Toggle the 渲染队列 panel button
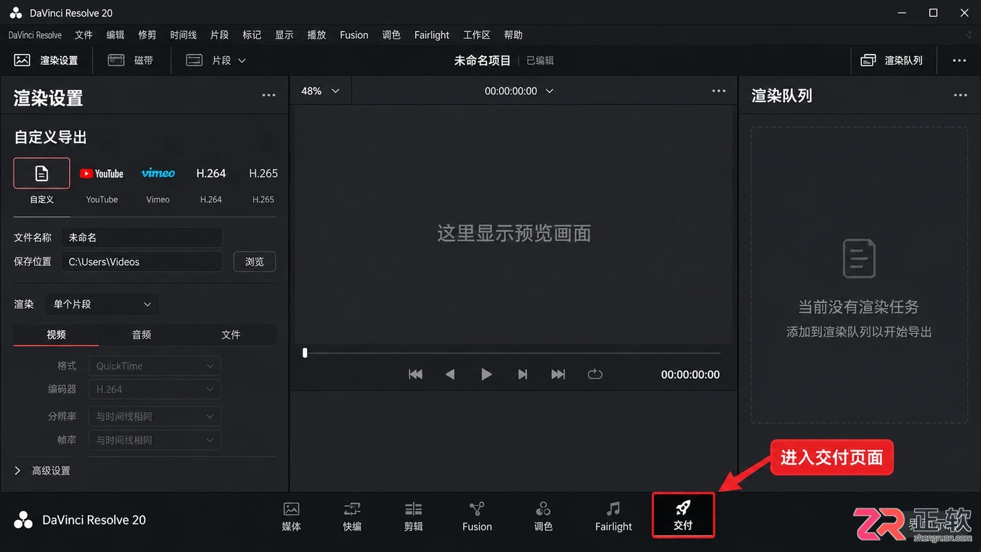 pyautogui.click(x=891, y=60)
